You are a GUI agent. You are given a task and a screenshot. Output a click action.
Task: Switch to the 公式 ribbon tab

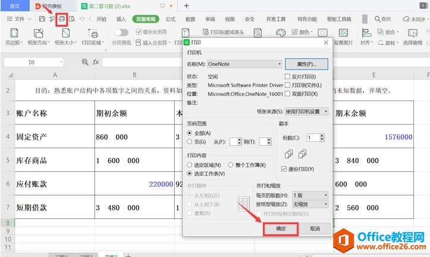point(170,19)
